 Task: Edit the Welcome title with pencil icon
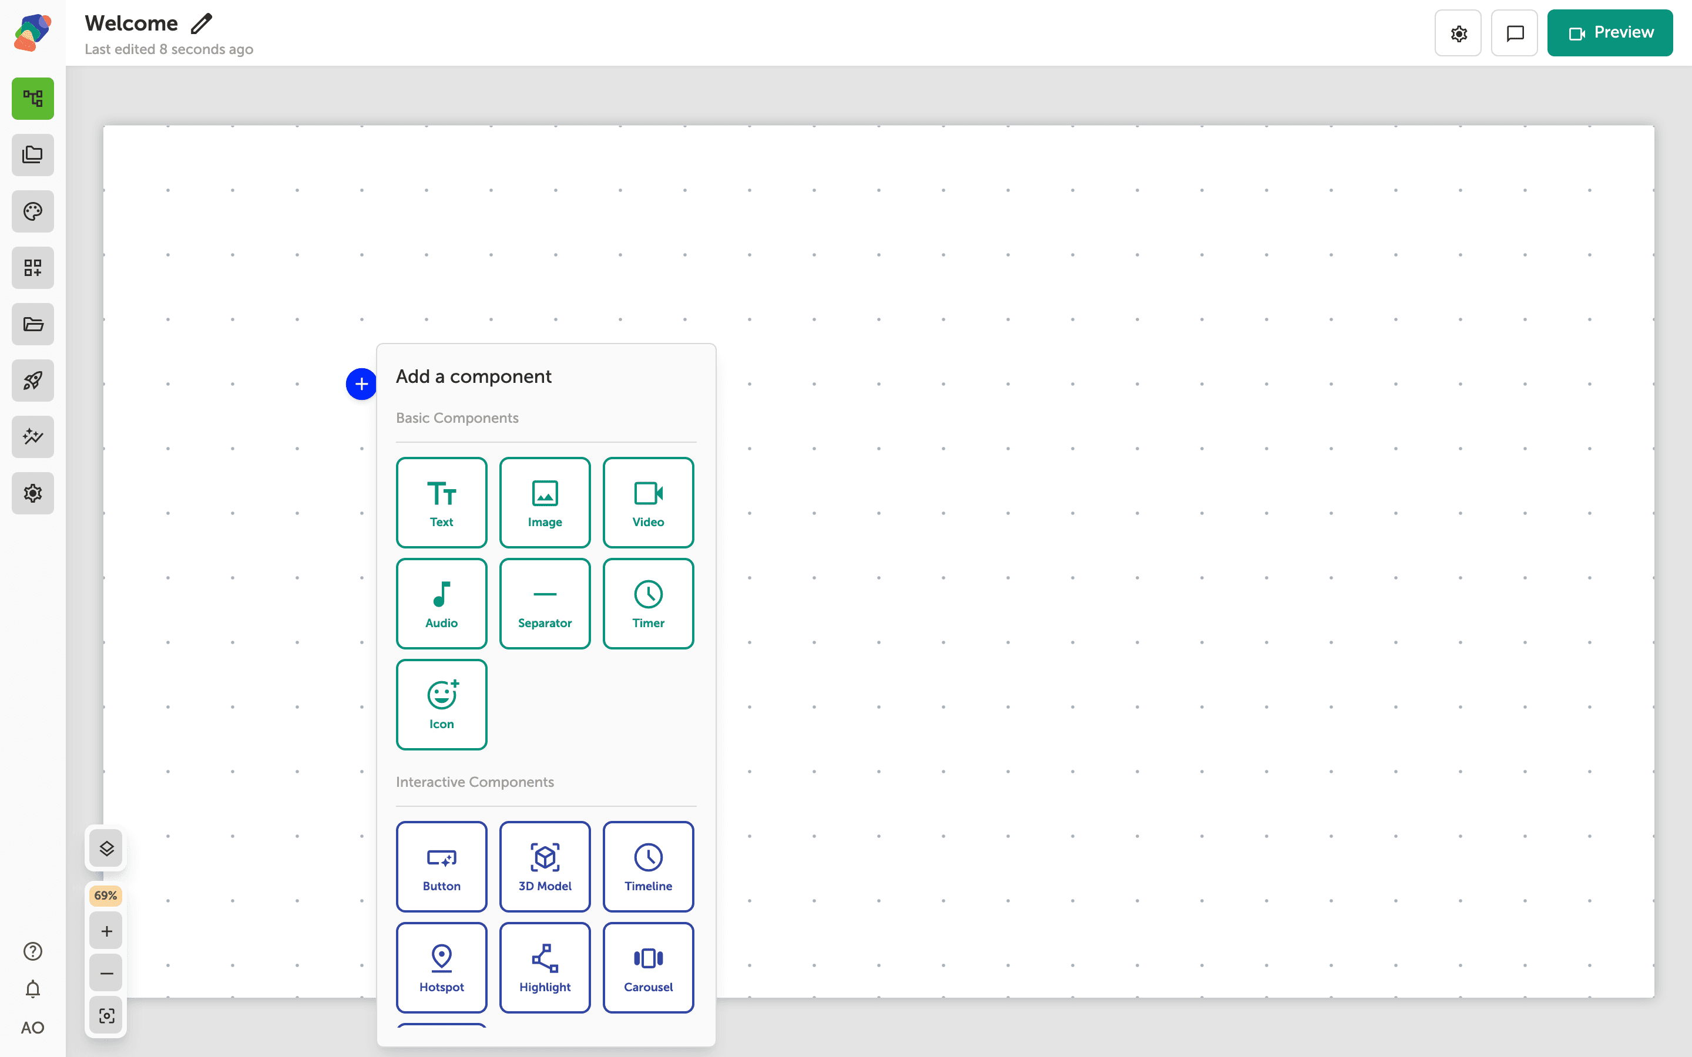[202, 23]
